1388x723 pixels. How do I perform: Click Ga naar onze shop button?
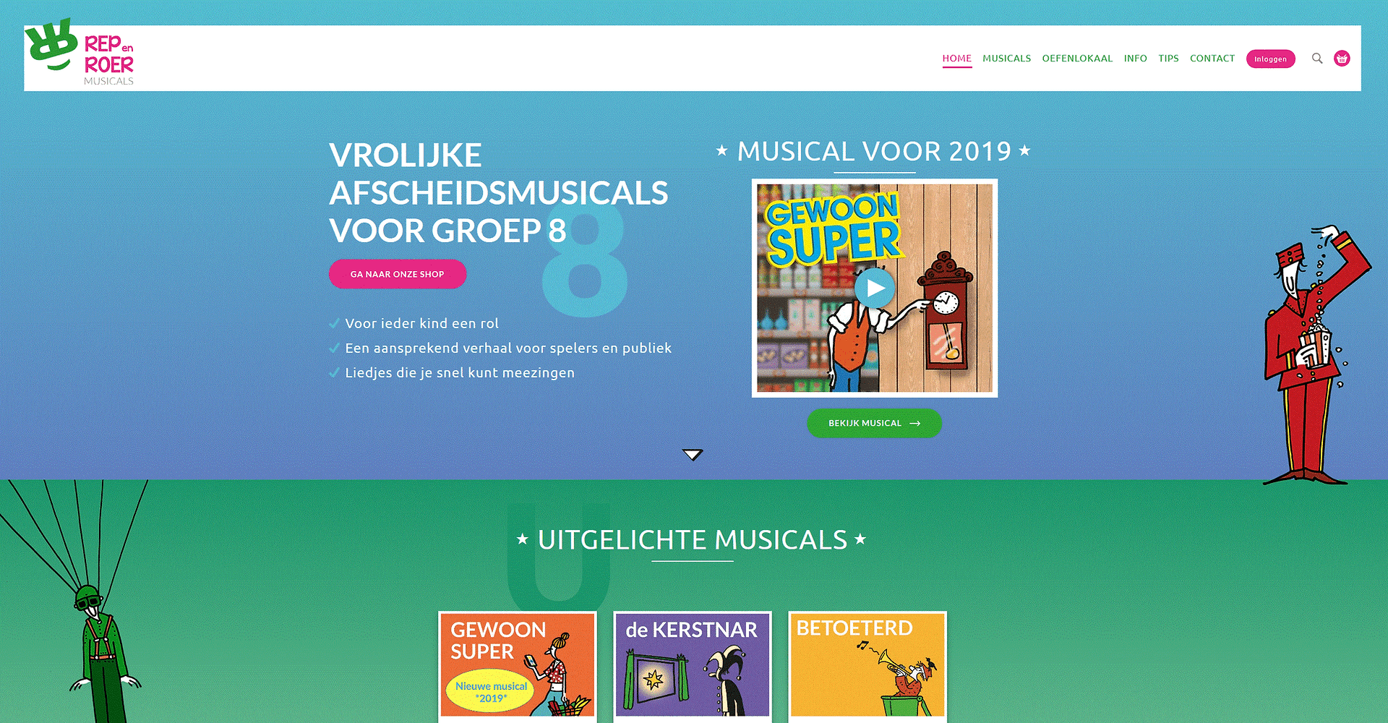tap(398, 274)
